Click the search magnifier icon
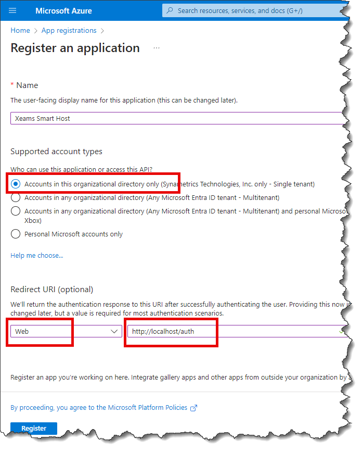Screen dimensions: 363x452 pos(170,10)
